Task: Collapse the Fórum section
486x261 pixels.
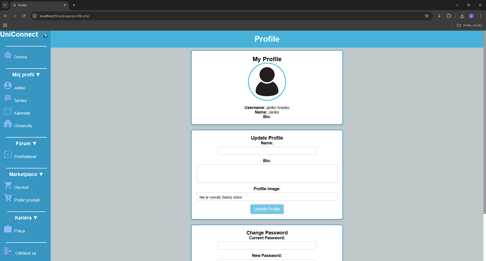Action: [x=26, y=143]
